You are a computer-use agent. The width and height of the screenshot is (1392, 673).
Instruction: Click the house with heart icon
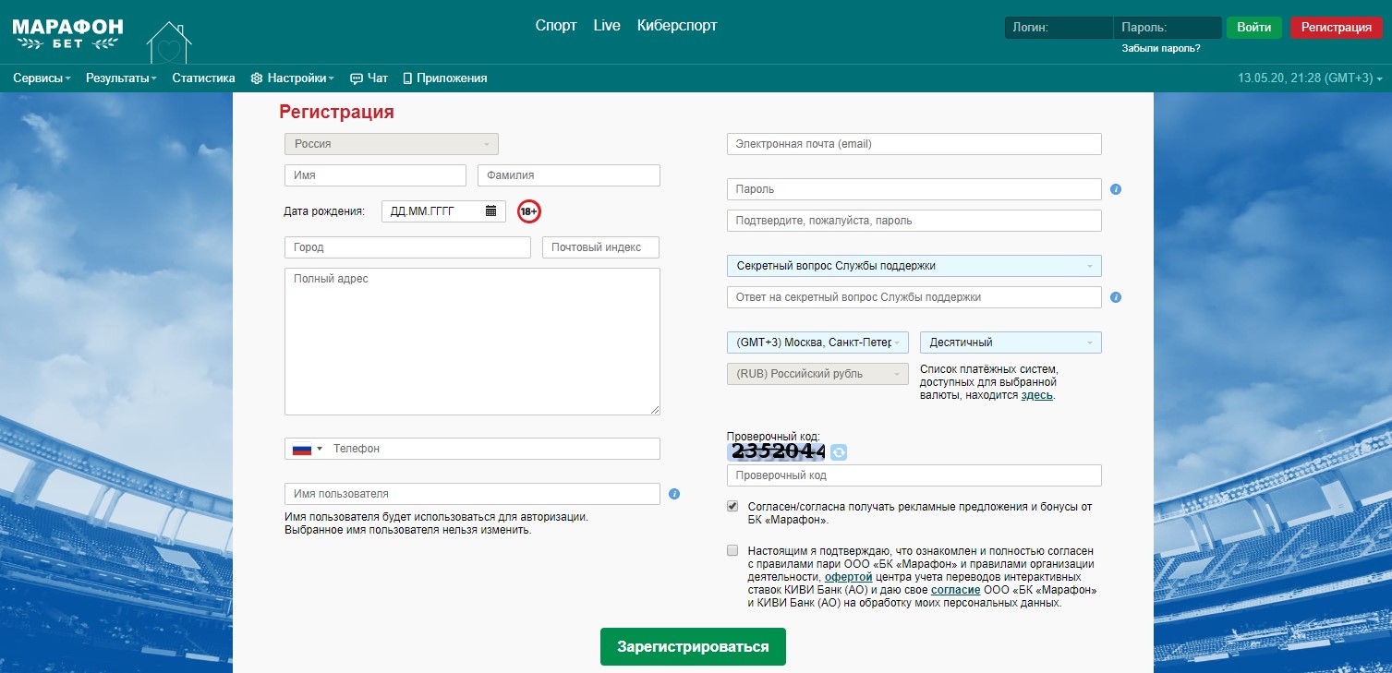point(169,42)
